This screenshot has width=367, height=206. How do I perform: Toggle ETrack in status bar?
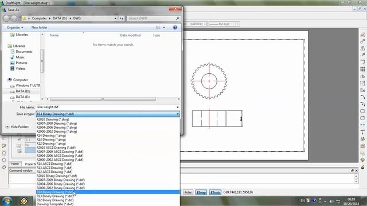215,192
